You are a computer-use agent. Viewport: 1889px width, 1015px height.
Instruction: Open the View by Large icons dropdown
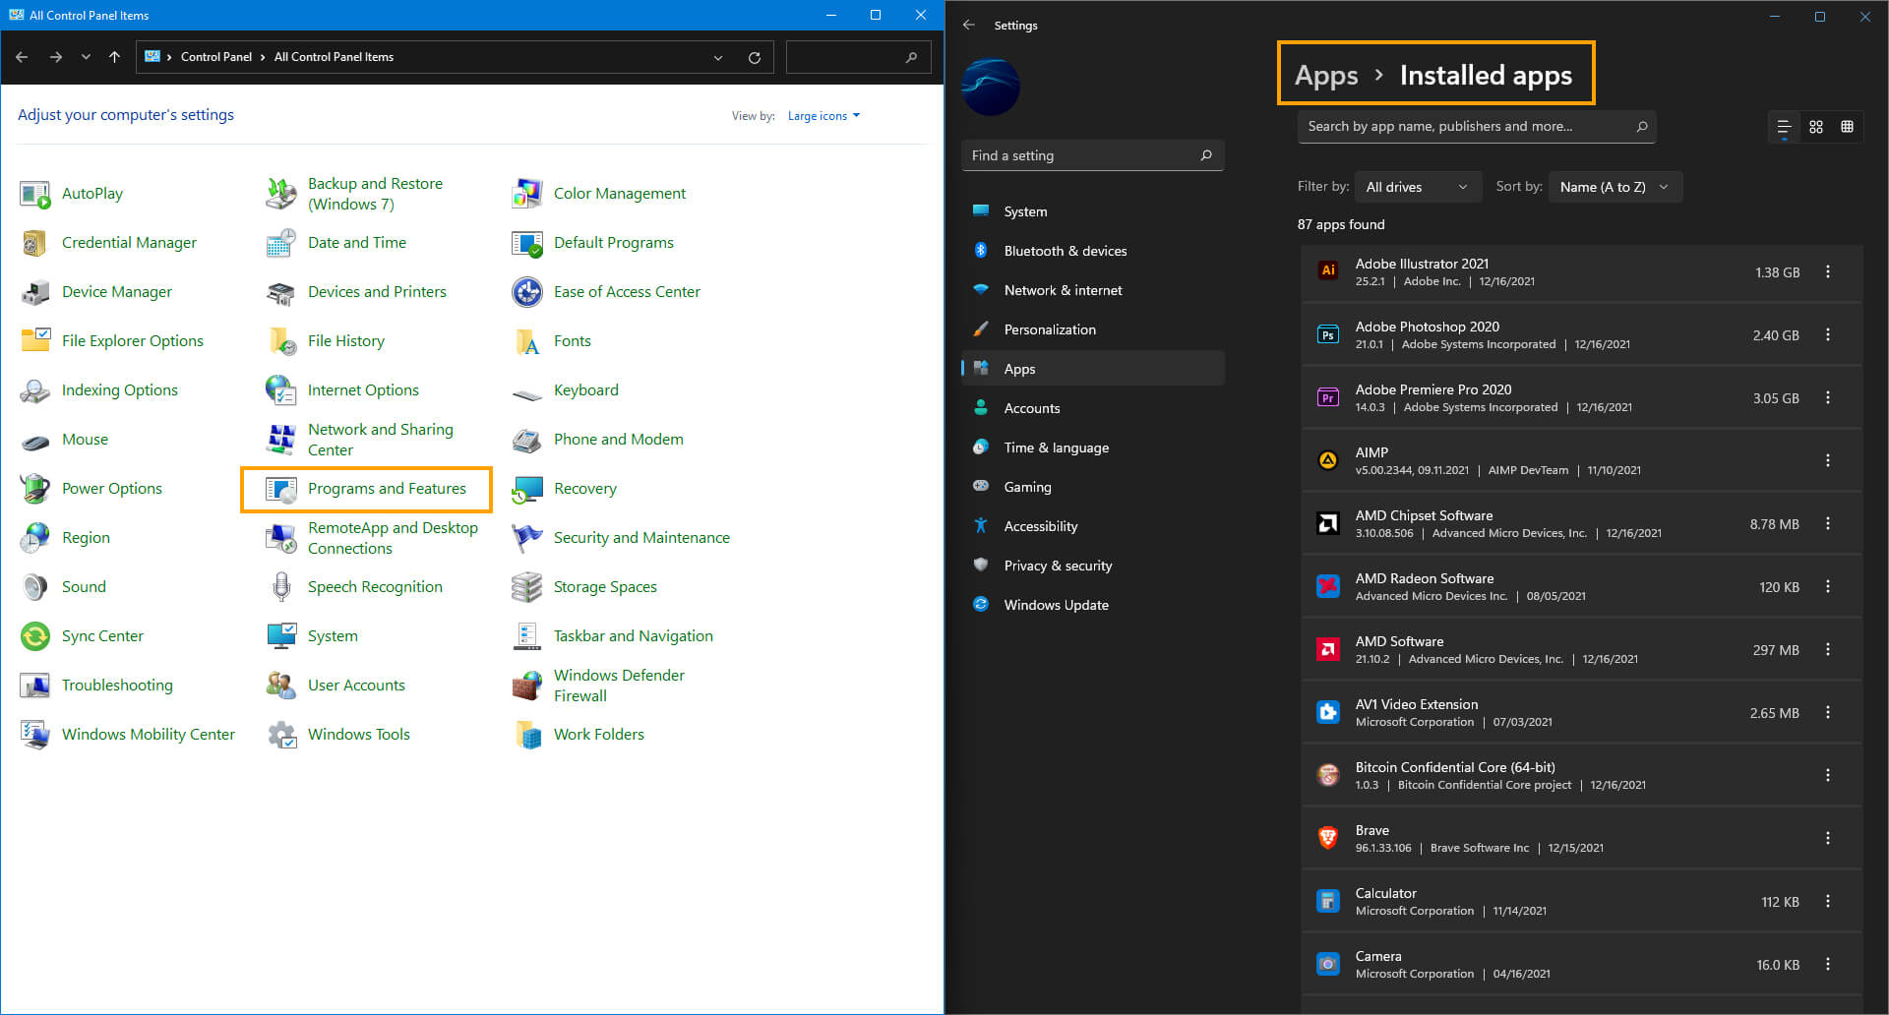[824, 116]
